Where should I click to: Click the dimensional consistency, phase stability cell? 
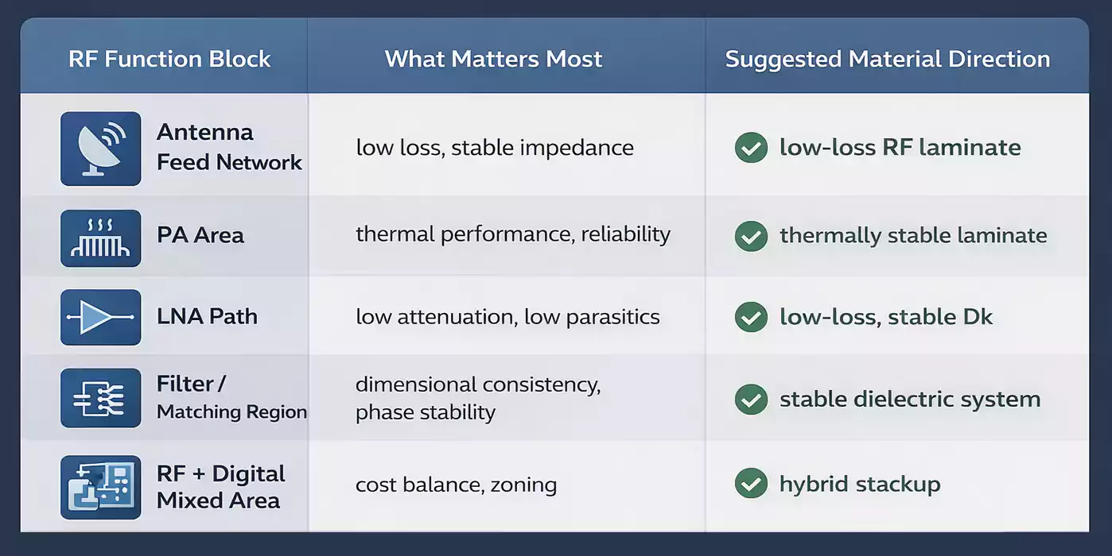click(477, 399)
